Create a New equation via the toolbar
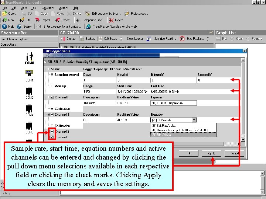 point(4,20)
